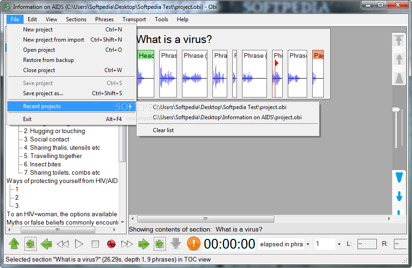Viewport: 412px width, 268px height.
Task: Click the L level input field
Action: pos(367,244)
